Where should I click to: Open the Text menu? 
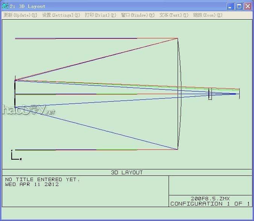173,15
